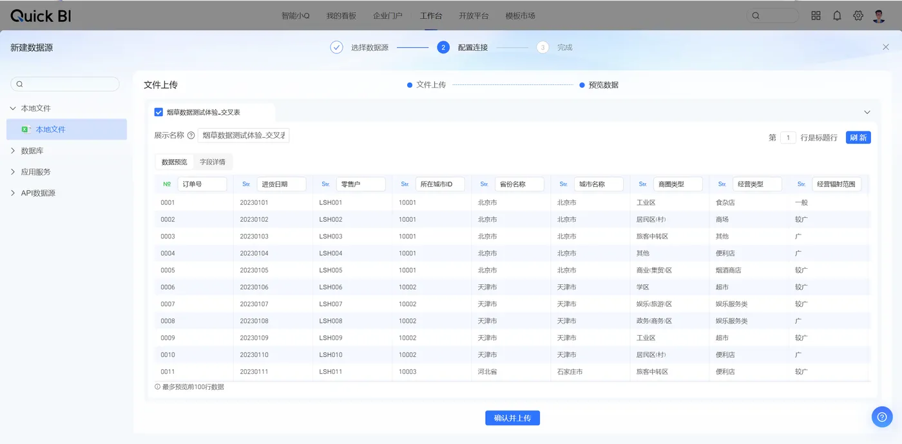Click cell LSH006 in the table
The width and height of the screenshot is (902, 444).
coord(331,287)
